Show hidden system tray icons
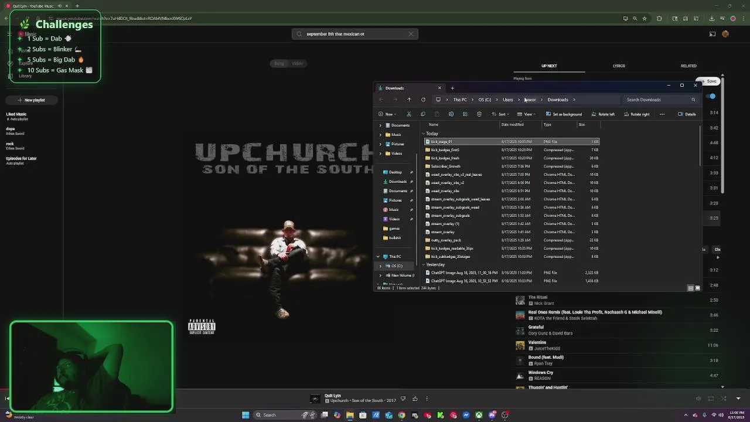Image resolution: width=750 pixels, height=422 pixels. [686, 415]
